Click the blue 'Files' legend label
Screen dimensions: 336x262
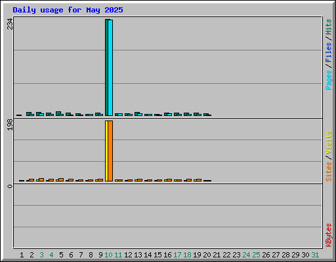(329, 52)
